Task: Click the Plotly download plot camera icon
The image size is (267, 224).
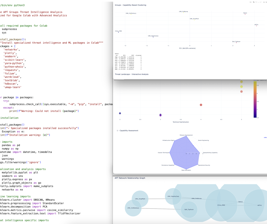Action: coord(250,2)
